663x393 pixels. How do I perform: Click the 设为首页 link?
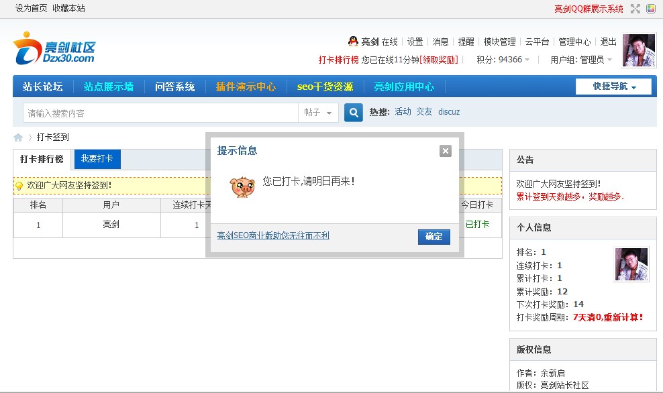point(32,9)
